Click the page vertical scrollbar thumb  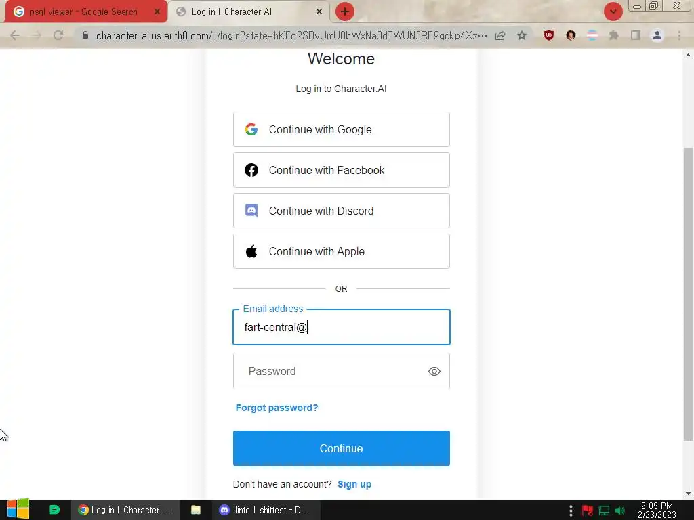pos(688,294)
